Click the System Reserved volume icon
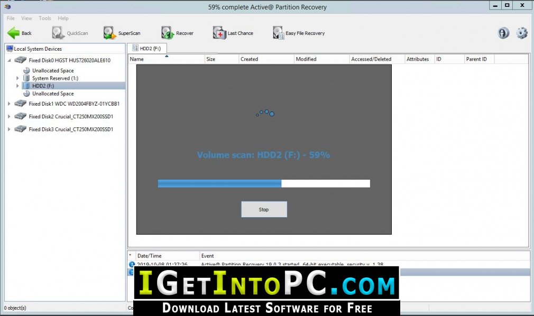The height and width of the screenshot is (316, 534). pyautogui.click(x=26, y=78)
